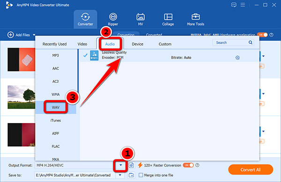Viewport: 281px width, 182px height.
Task: Select iTunes format in list
Action: tap(56, 120)
